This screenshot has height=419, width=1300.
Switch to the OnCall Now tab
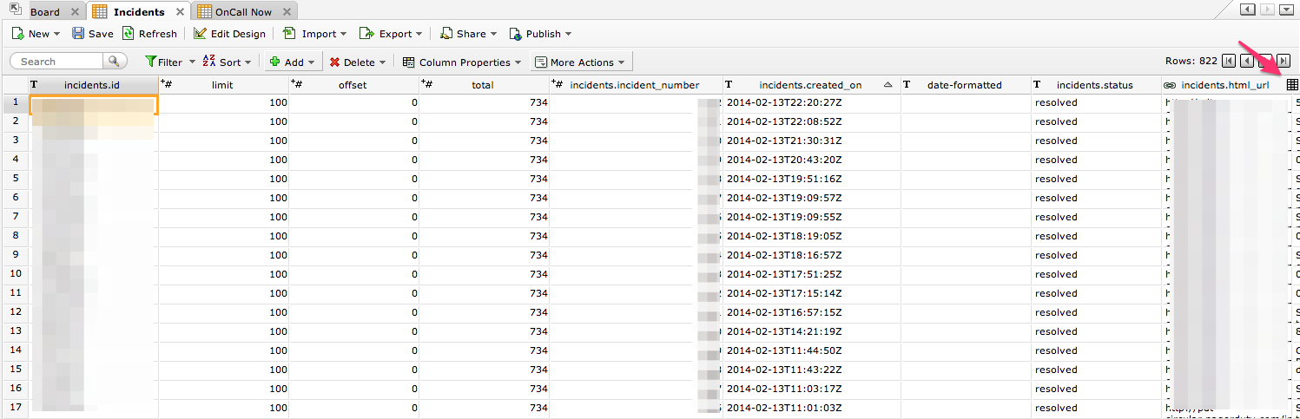point(242,12)
